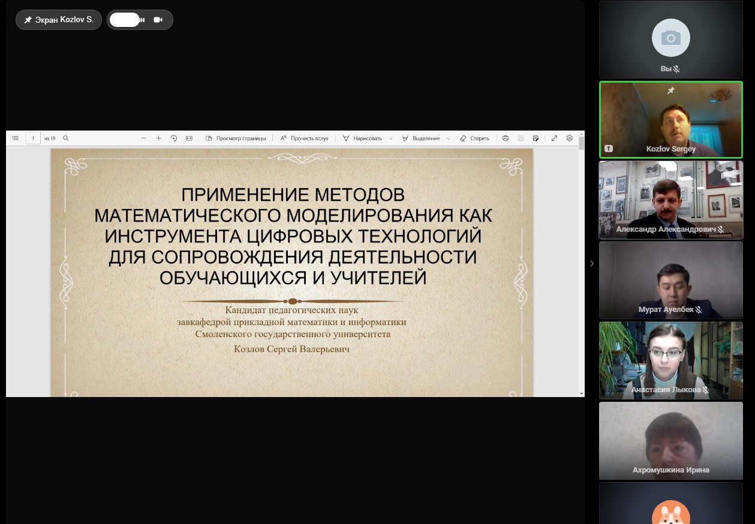The image size is (755, 524).
Task: Click the fit-to-width icon
Action: [189, 138]
